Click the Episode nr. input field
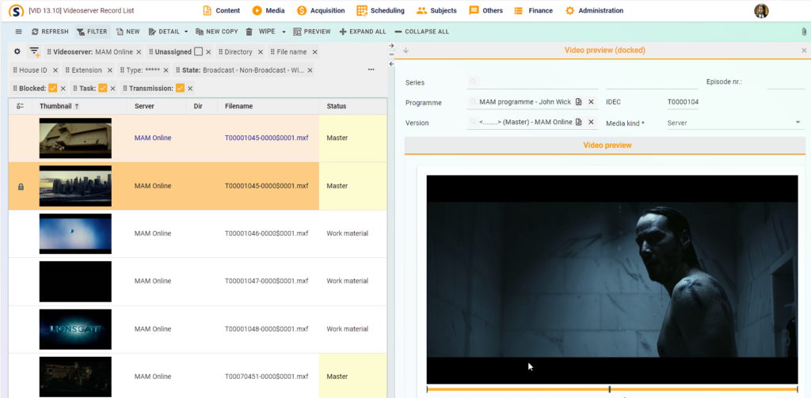This screenshot has width=811, height=398. click(x=786, y=82)
